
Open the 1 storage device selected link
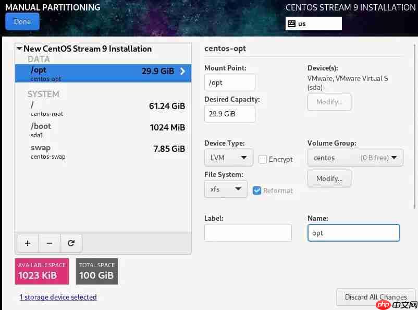(x=58, y=297)
